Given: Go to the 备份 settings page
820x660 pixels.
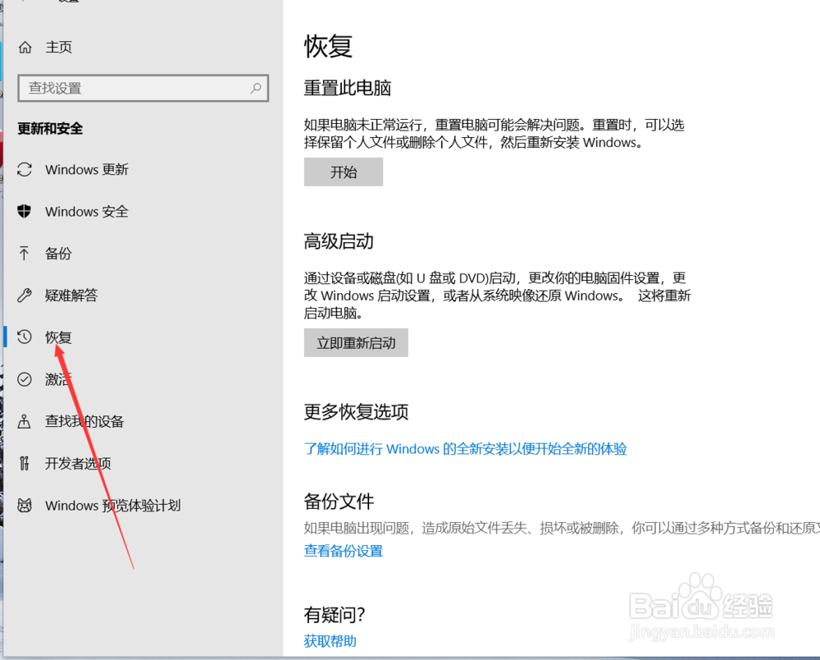Looking at the screenshot, I should pos(58,254).
